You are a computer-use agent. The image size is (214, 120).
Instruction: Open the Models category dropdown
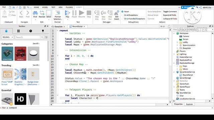[x=8, y=37]
